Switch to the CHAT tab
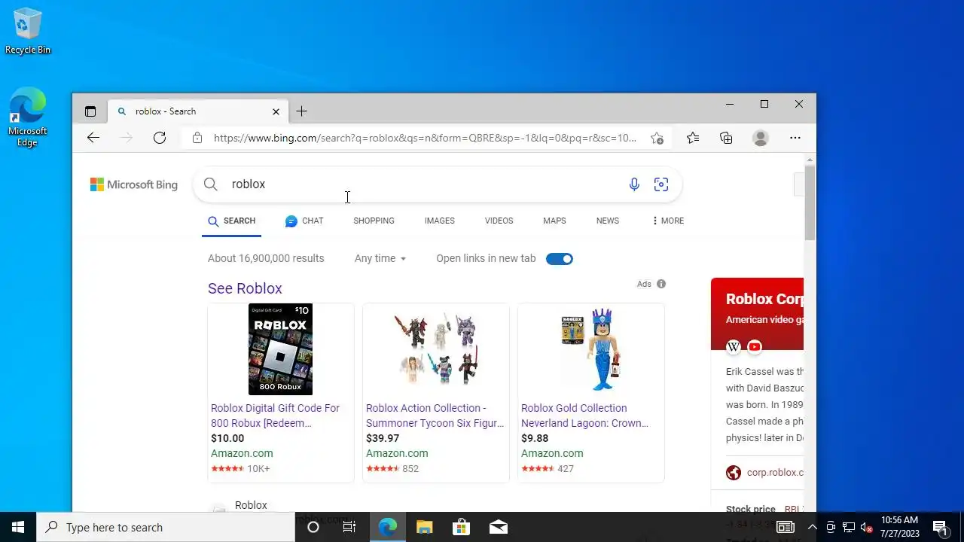 click(304, 221)
